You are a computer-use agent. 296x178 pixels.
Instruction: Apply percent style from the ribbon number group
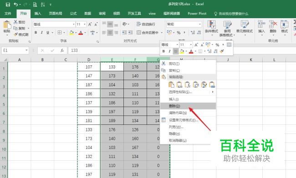179,33
